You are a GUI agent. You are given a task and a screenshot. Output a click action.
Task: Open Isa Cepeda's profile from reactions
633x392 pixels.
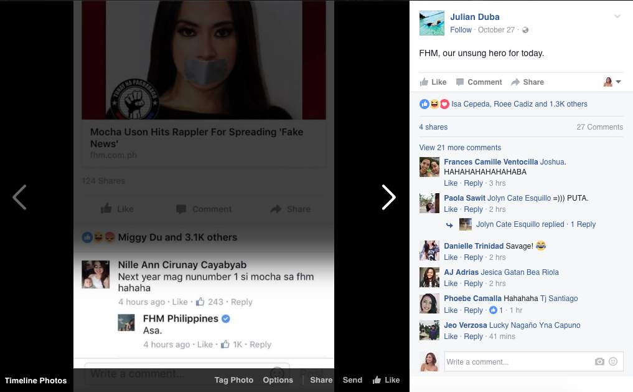(469, 104)
